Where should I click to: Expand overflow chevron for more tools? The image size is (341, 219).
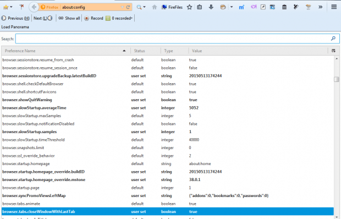coord(320,7)
